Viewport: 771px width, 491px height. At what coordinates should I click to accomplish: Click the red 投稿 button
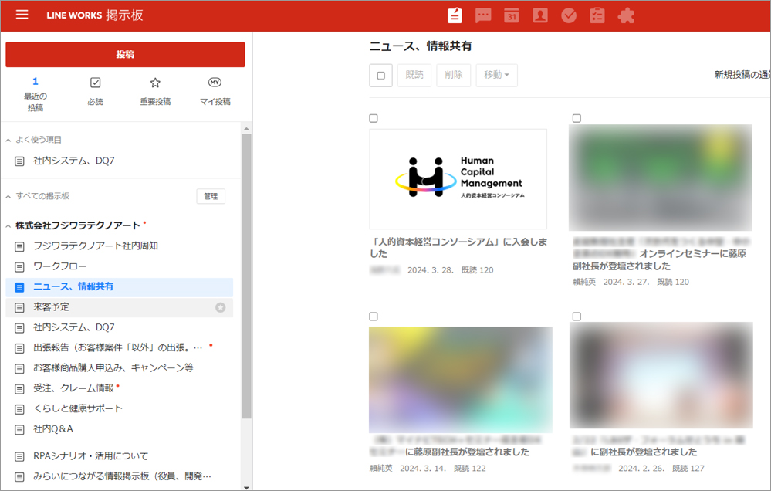point(125,55)
